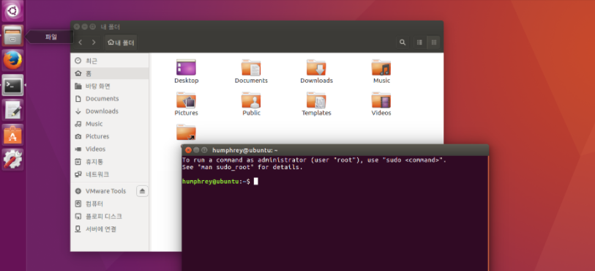Launch Firefox from the launcher
The height and width of the screenshot is (271, 595).
[x=13, y=60]
